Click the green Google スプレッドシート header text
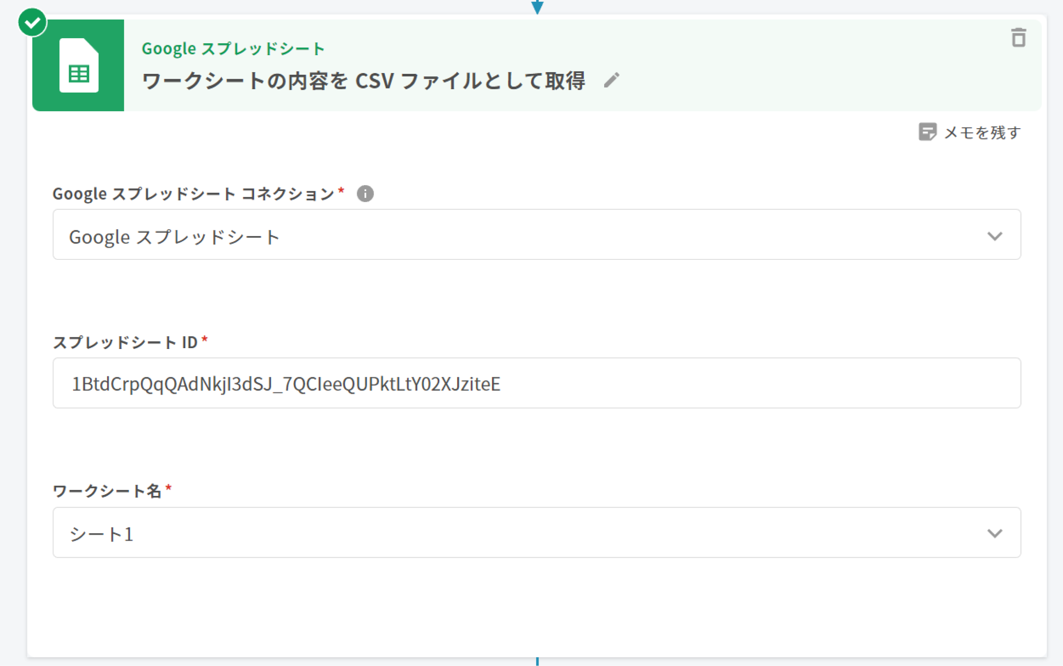This screenshot has height=666, width=1063. pos(233,49)
